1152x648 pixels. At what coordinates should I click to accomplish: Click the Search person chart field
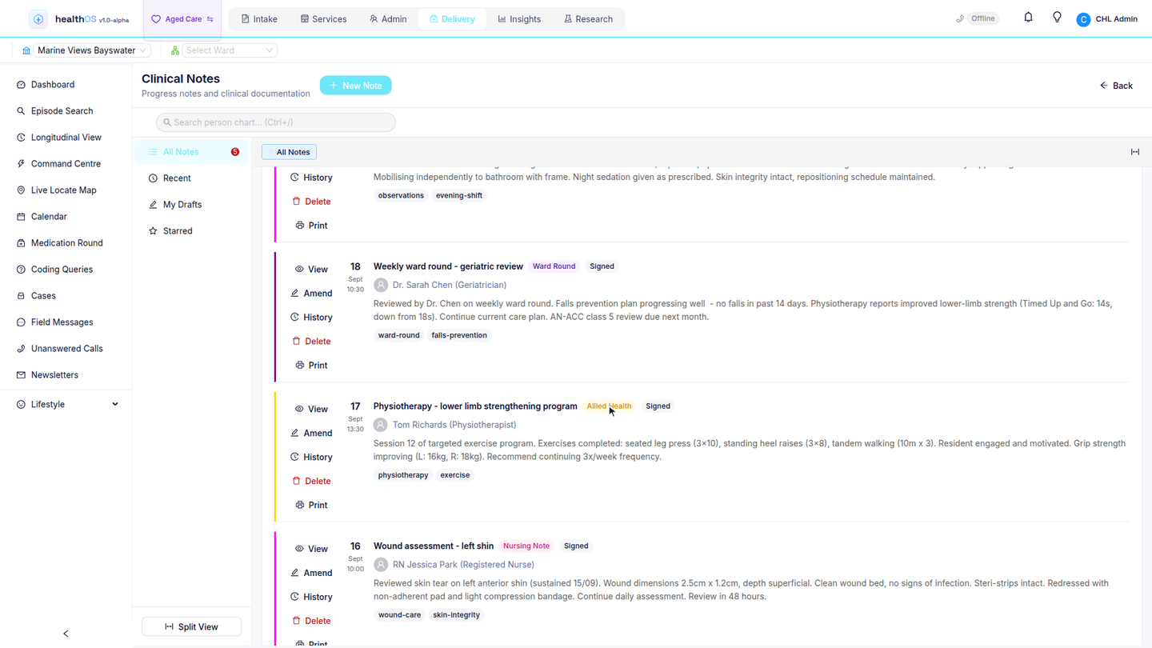(x=276, y=122)
